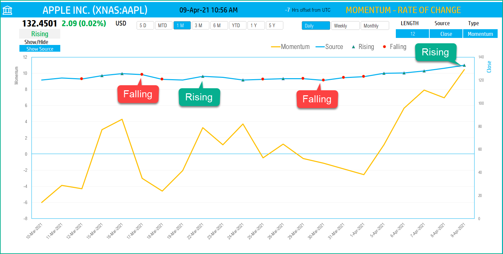Click the rising triangle marker at 6-Apr-2021
The image size is (503, 254).
pos(404,73)
